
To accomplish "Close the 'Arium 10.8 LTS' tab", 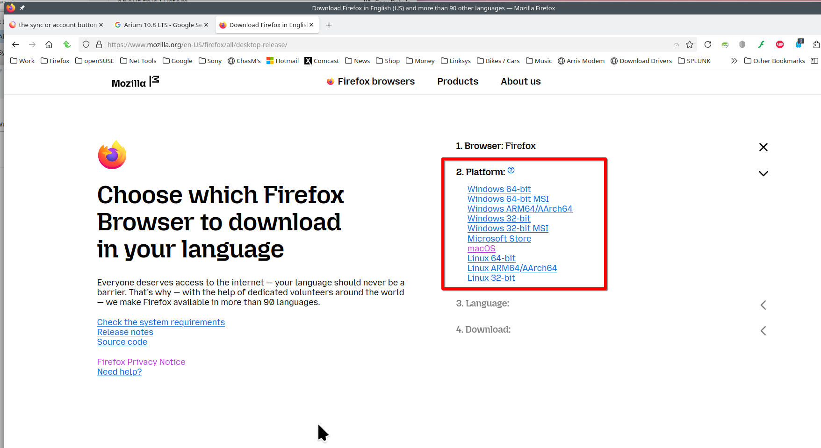I will tap(206, 25).
